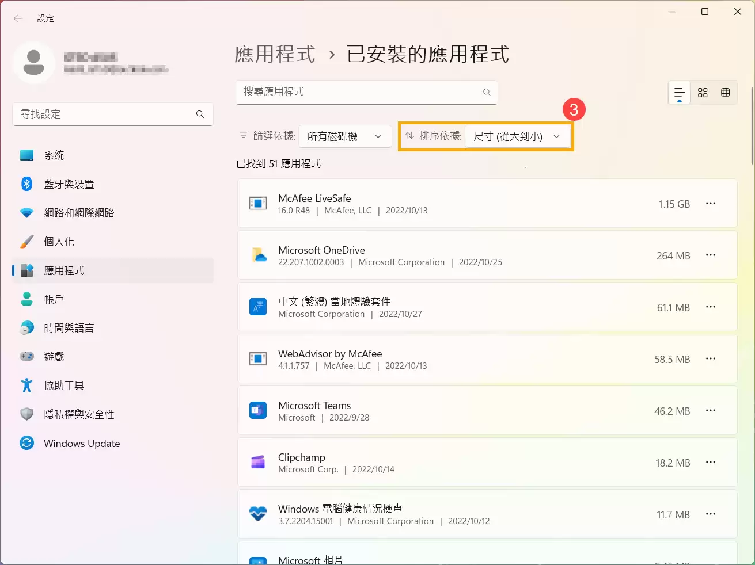This screenshot has height=565, width=755.
Task: Click the 58.5 MB size value
Action: (672, 360)
